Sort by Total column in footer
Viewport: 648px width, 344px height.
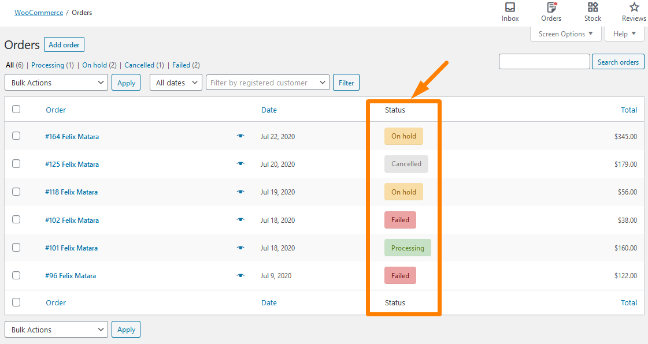coord(628,302)
